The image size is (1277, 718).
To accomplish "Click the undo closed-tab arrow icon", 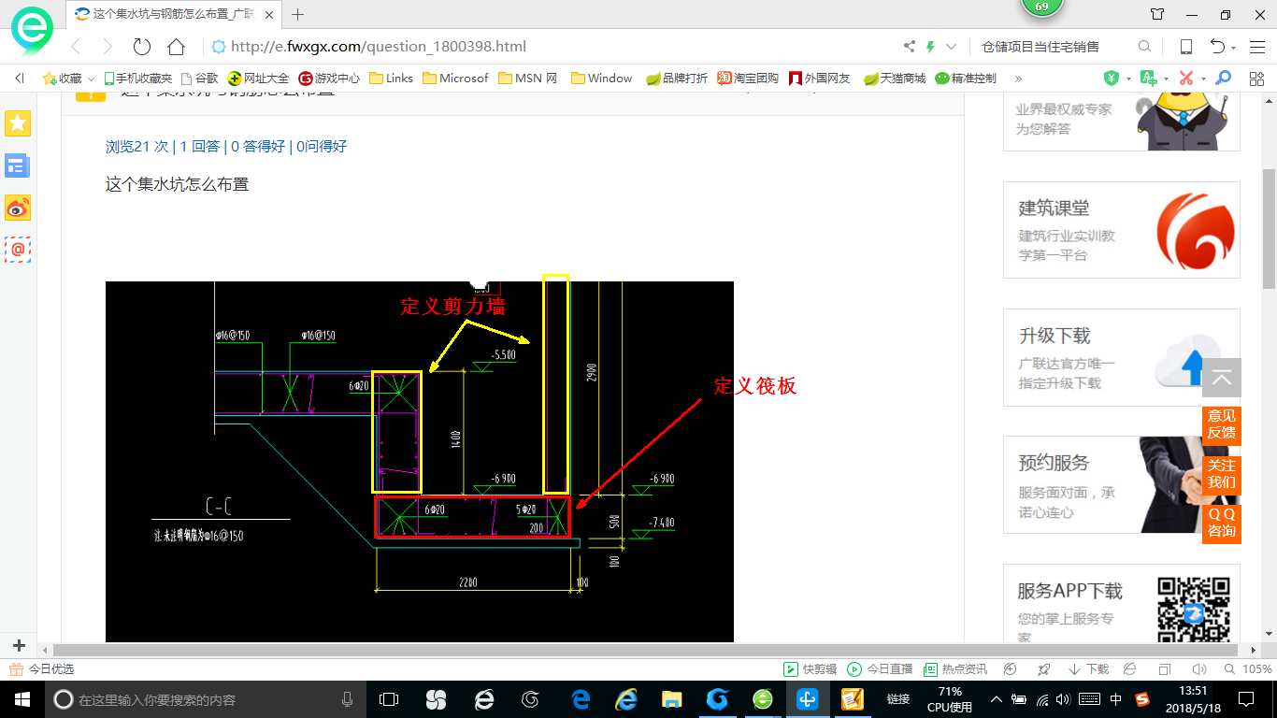I will click(x=1217, y=47).
